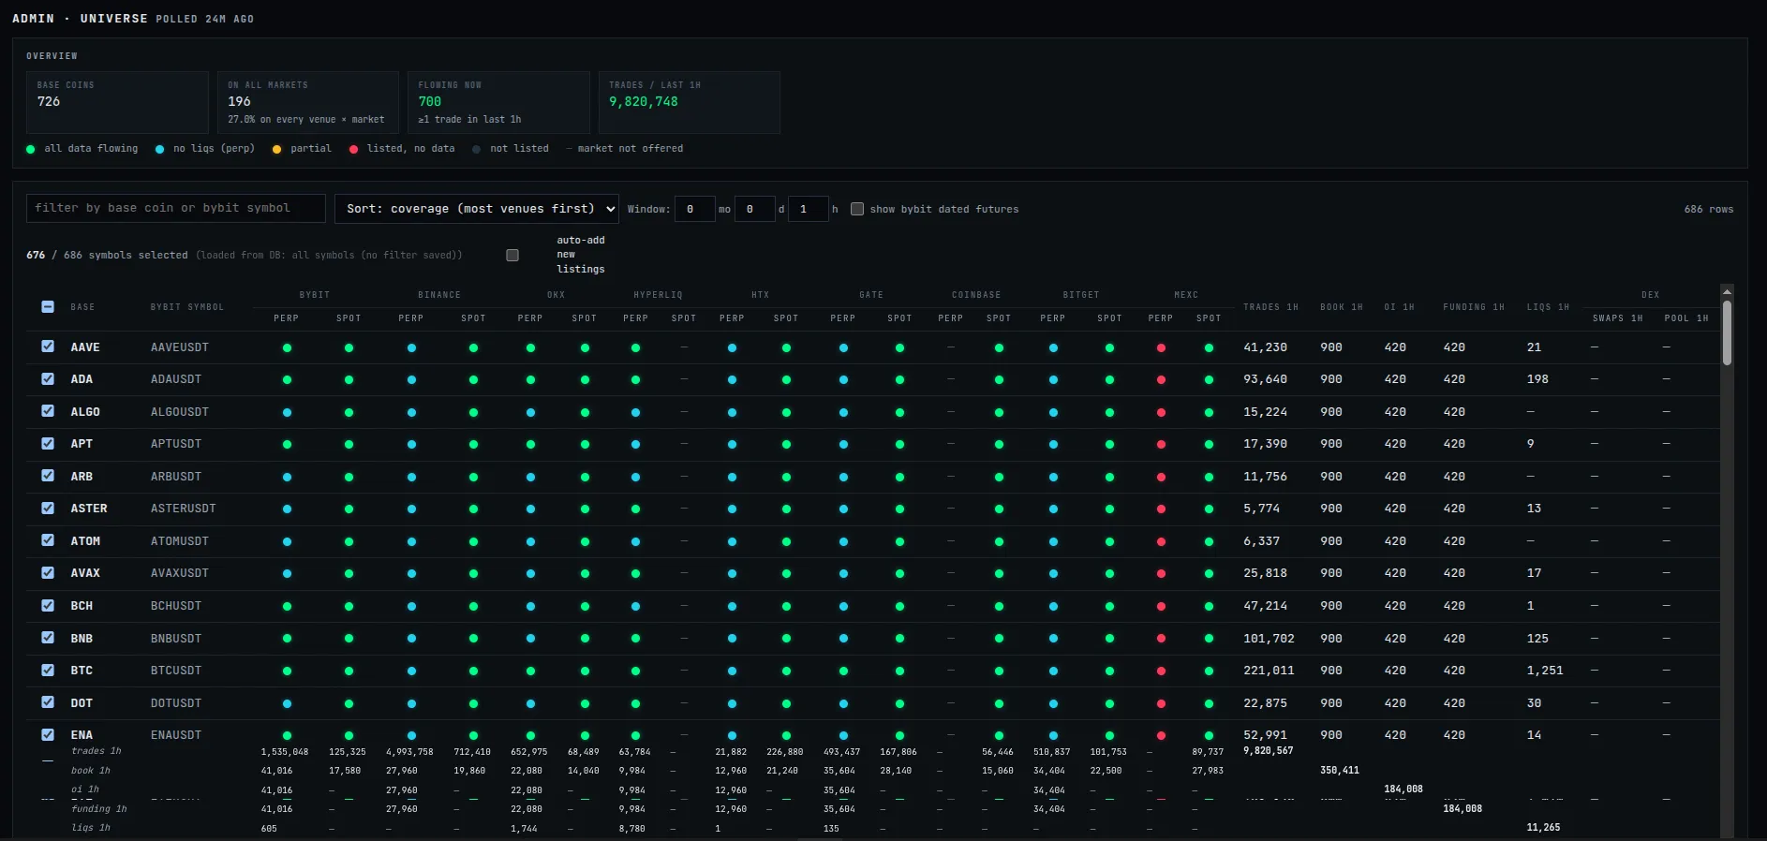Click BNB Binance spot green status dot
Image resolution: width=1767 pixels, height=841 pixels.
click(x=473, y=639)
